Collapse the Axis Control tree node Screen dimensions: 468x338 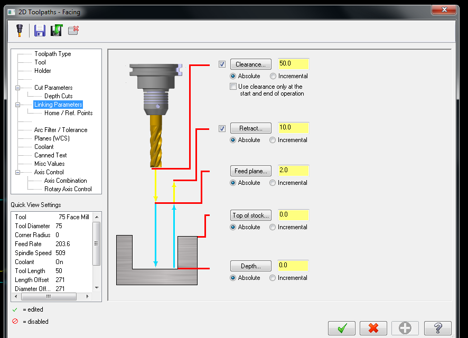(17, 172)
